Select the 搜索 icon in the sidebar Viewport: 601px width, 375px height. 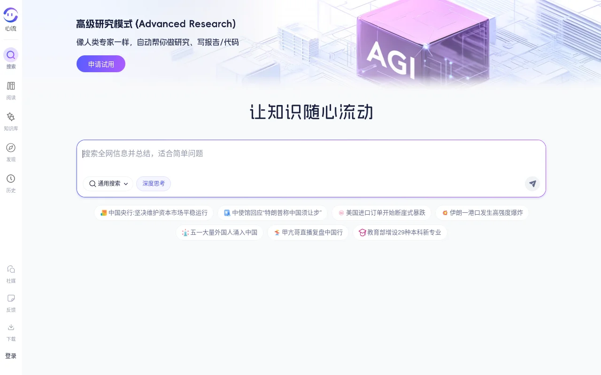click(x=10, y=55)
